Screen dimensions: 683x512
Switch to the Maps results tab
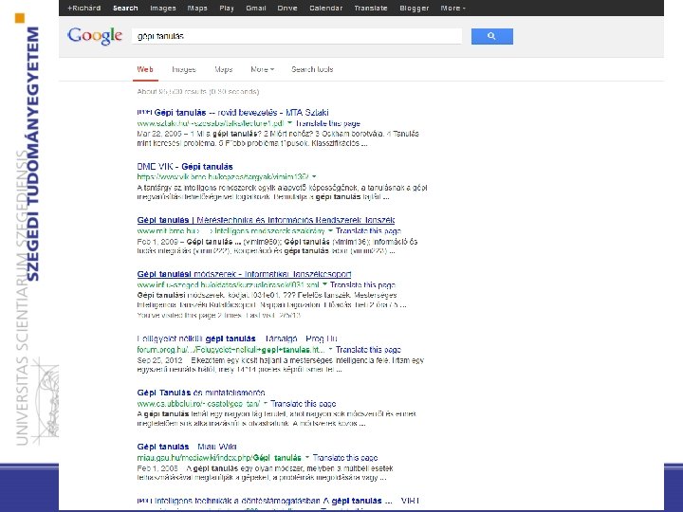(x=224, y=69)
